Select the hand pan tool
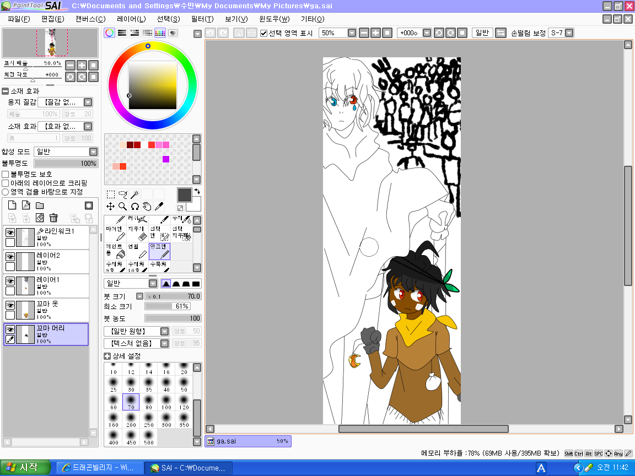 click(147, 207)
